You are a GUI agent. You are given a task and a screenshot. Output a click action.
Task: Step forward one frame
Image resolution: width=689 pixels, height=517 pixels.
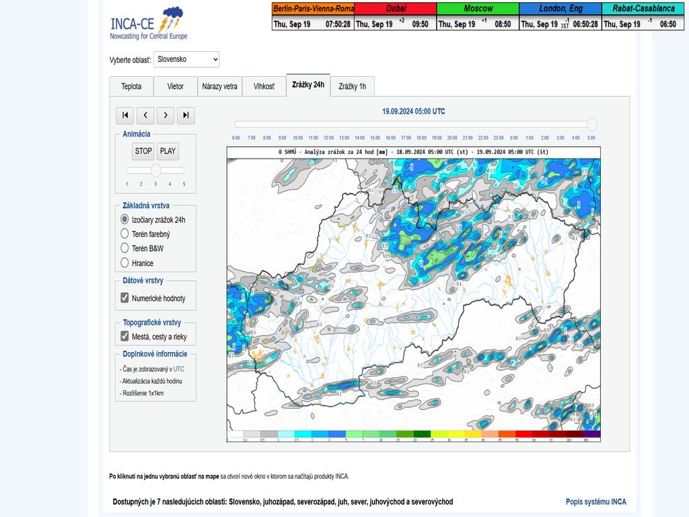pyautogui.click(x=166, y=115)
